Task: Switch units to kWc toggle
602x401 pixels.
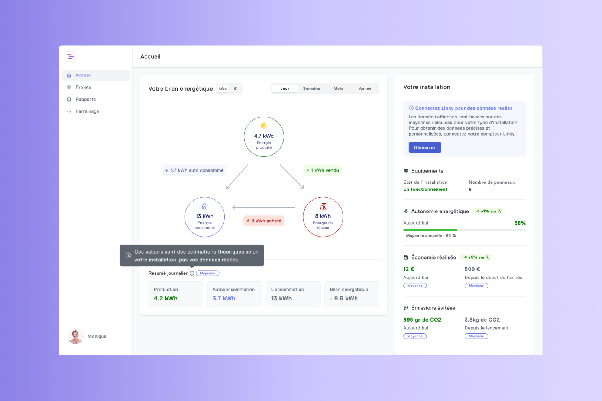Action: (x=223, y=89)
